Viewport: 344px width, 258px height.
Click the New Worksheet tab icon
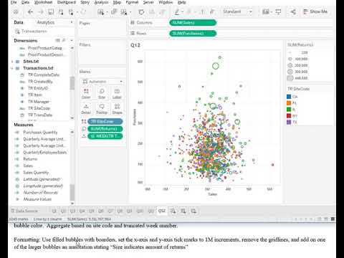point(173,211)
